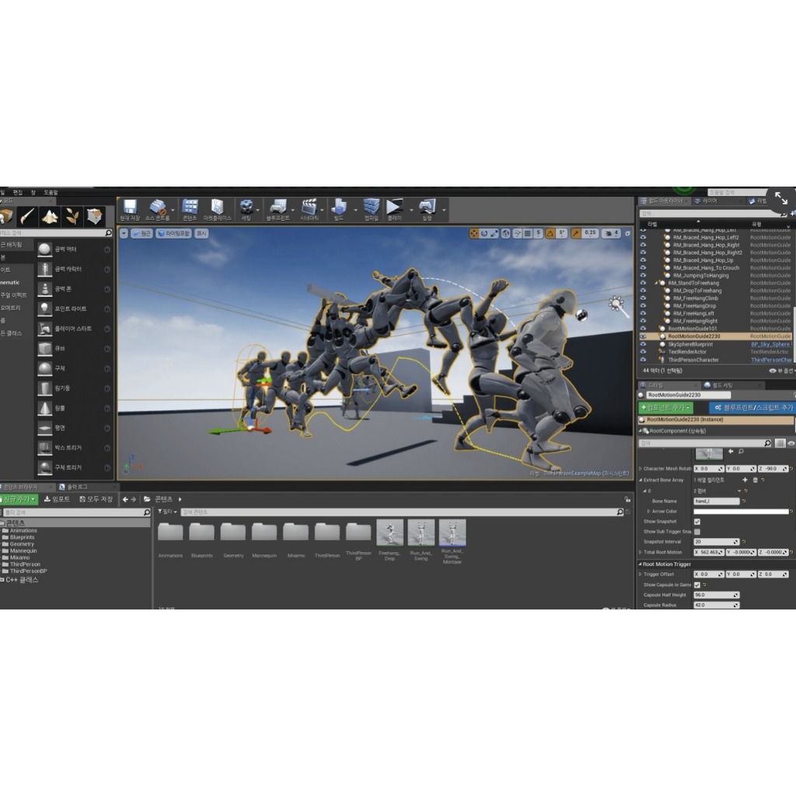Switch to the Layers (레이어) tab

pos(709,201)
